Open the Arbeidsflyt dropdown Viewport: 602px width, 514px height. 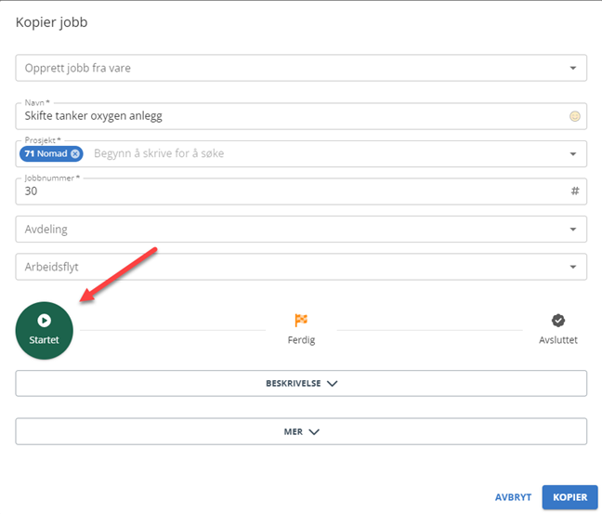(301, 267)
